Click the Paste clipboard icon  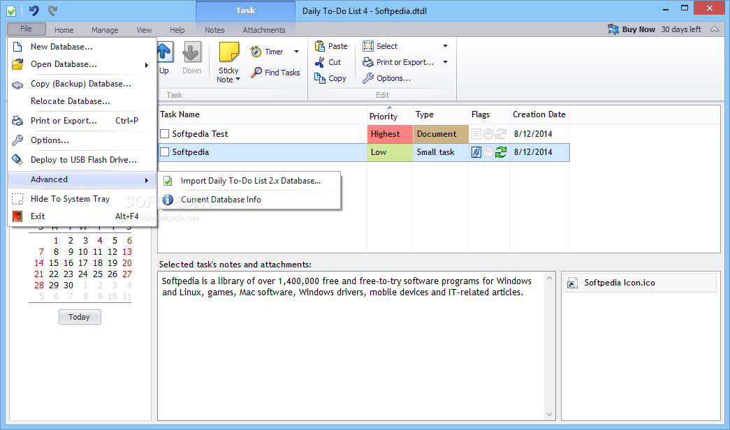[x=319, y=46]
